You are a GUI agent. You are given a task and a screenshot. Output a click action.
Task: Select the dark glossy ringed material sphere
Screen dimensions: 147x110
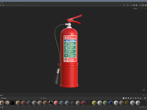[x=51, y=103]
